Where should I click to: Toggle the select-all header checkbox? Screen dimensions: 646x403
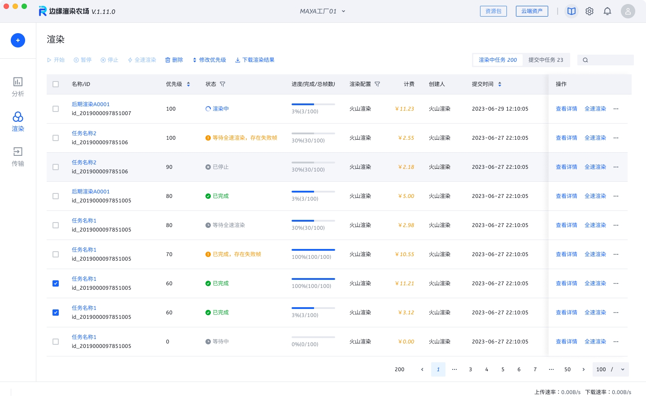56,84
